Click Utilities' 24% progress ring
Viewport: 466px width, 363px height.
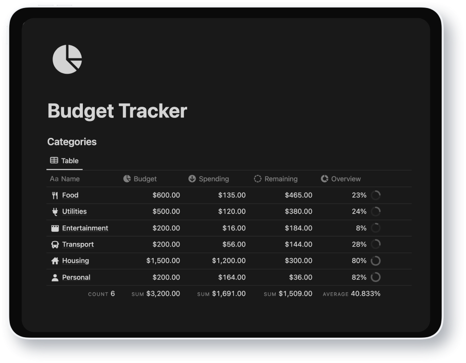[x=376, y=212]
